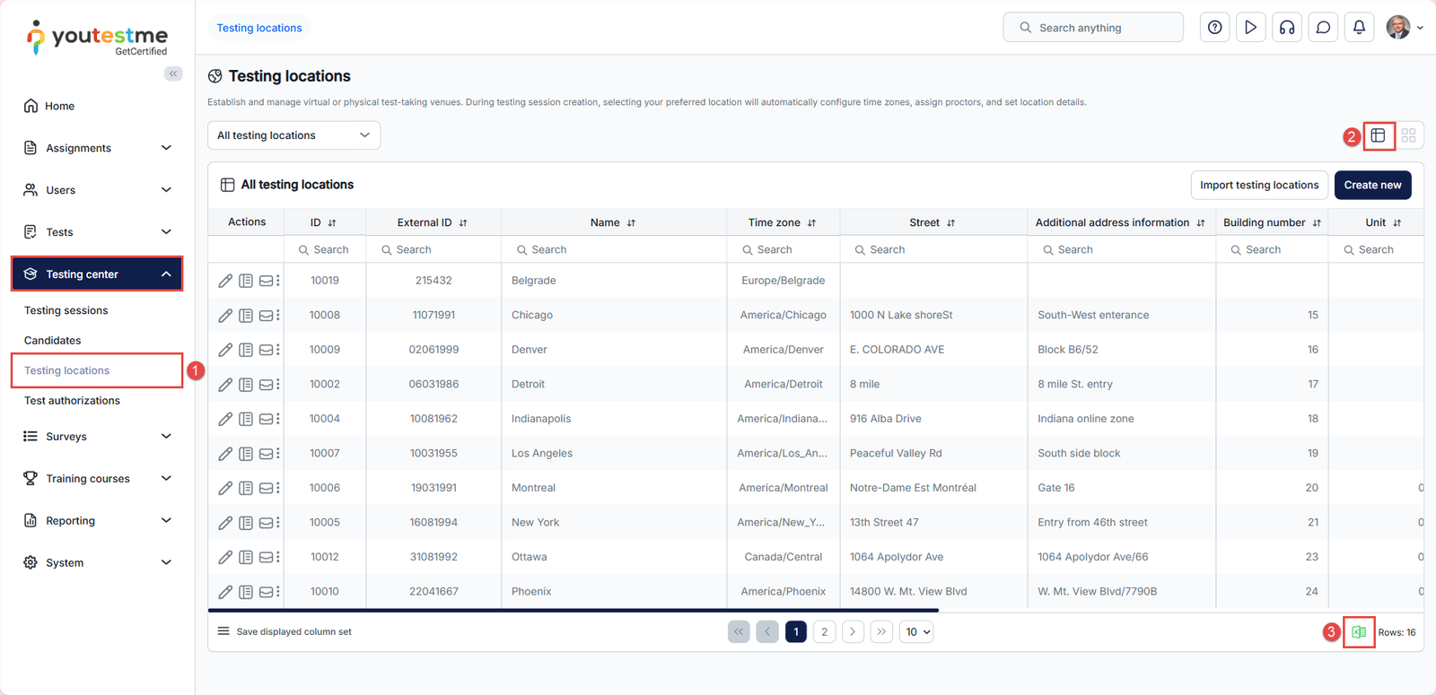Click edit pencil icon for Belgrade row
Screen dimensions: 1436x695
[x=225, y=281]
